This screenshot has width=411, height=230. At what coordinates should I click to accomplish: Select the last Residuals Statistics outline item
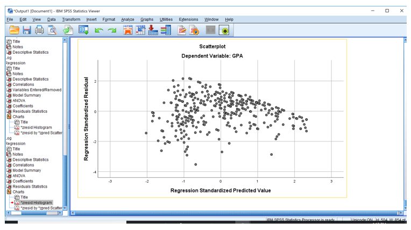coord(30,186)
